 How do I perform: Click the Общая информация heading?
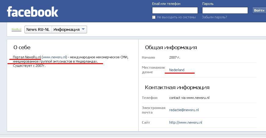click(x=171, y=47)
